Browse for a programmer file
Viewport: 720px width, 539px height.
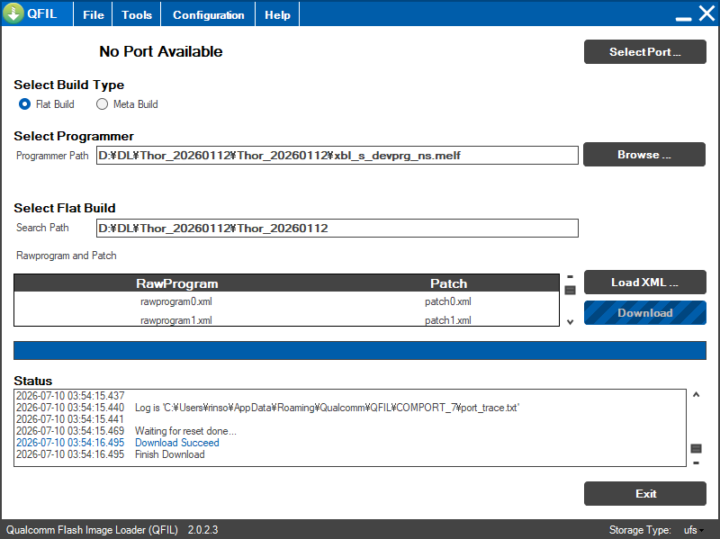pos(644,154)
